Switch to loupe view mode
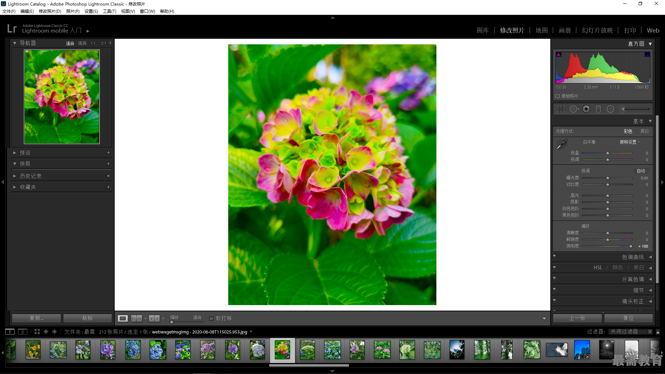665x374 pixels. point(123,318)
